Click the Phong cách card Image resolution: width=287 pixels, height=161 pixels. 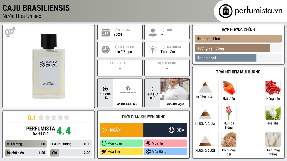(120, 68)
